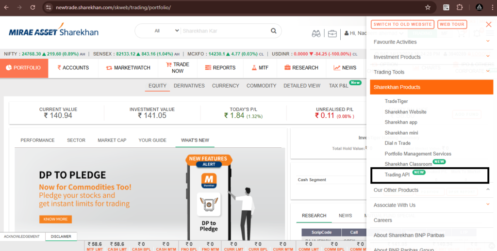Open Sharekhan Website link
The width and height of the screenshot is (497, 251).
[x=405, y=112]
